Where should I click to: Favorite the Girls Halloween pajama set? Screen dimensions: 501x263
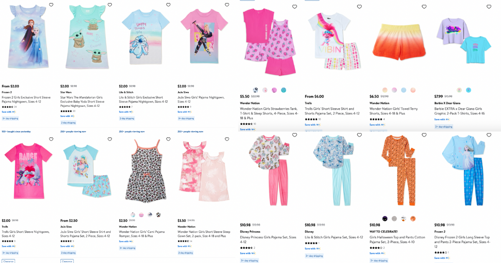tap(424, 135)
